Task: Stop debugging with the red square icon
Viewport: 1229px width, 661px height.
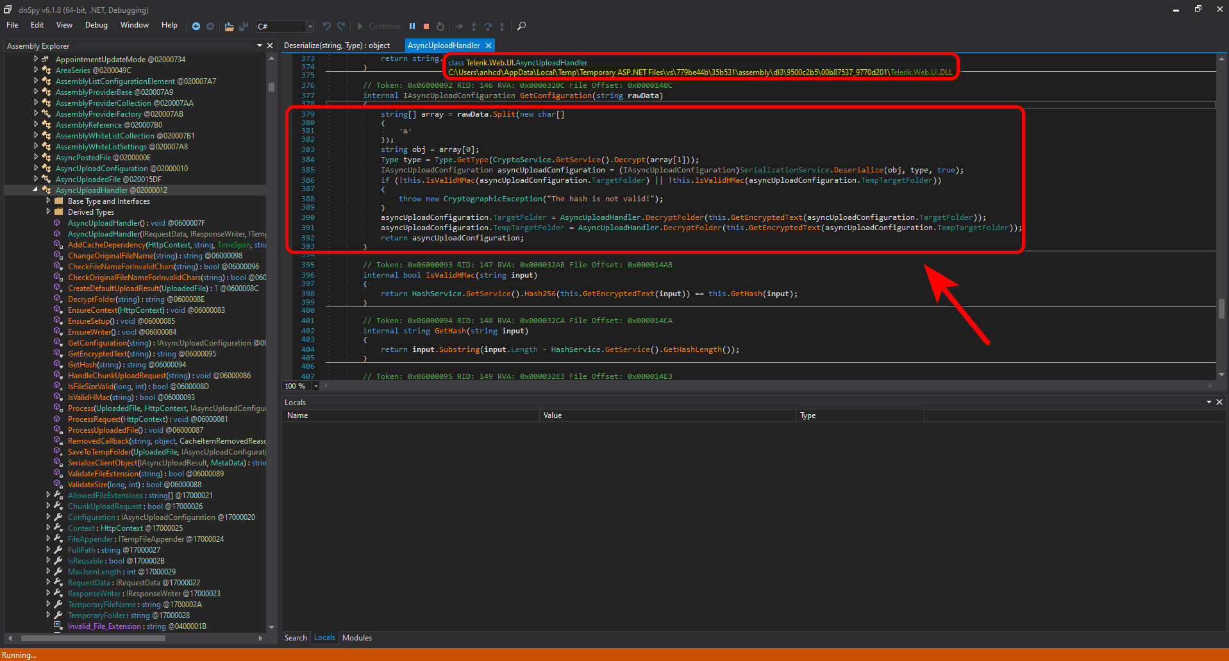Action: [426, 26]
